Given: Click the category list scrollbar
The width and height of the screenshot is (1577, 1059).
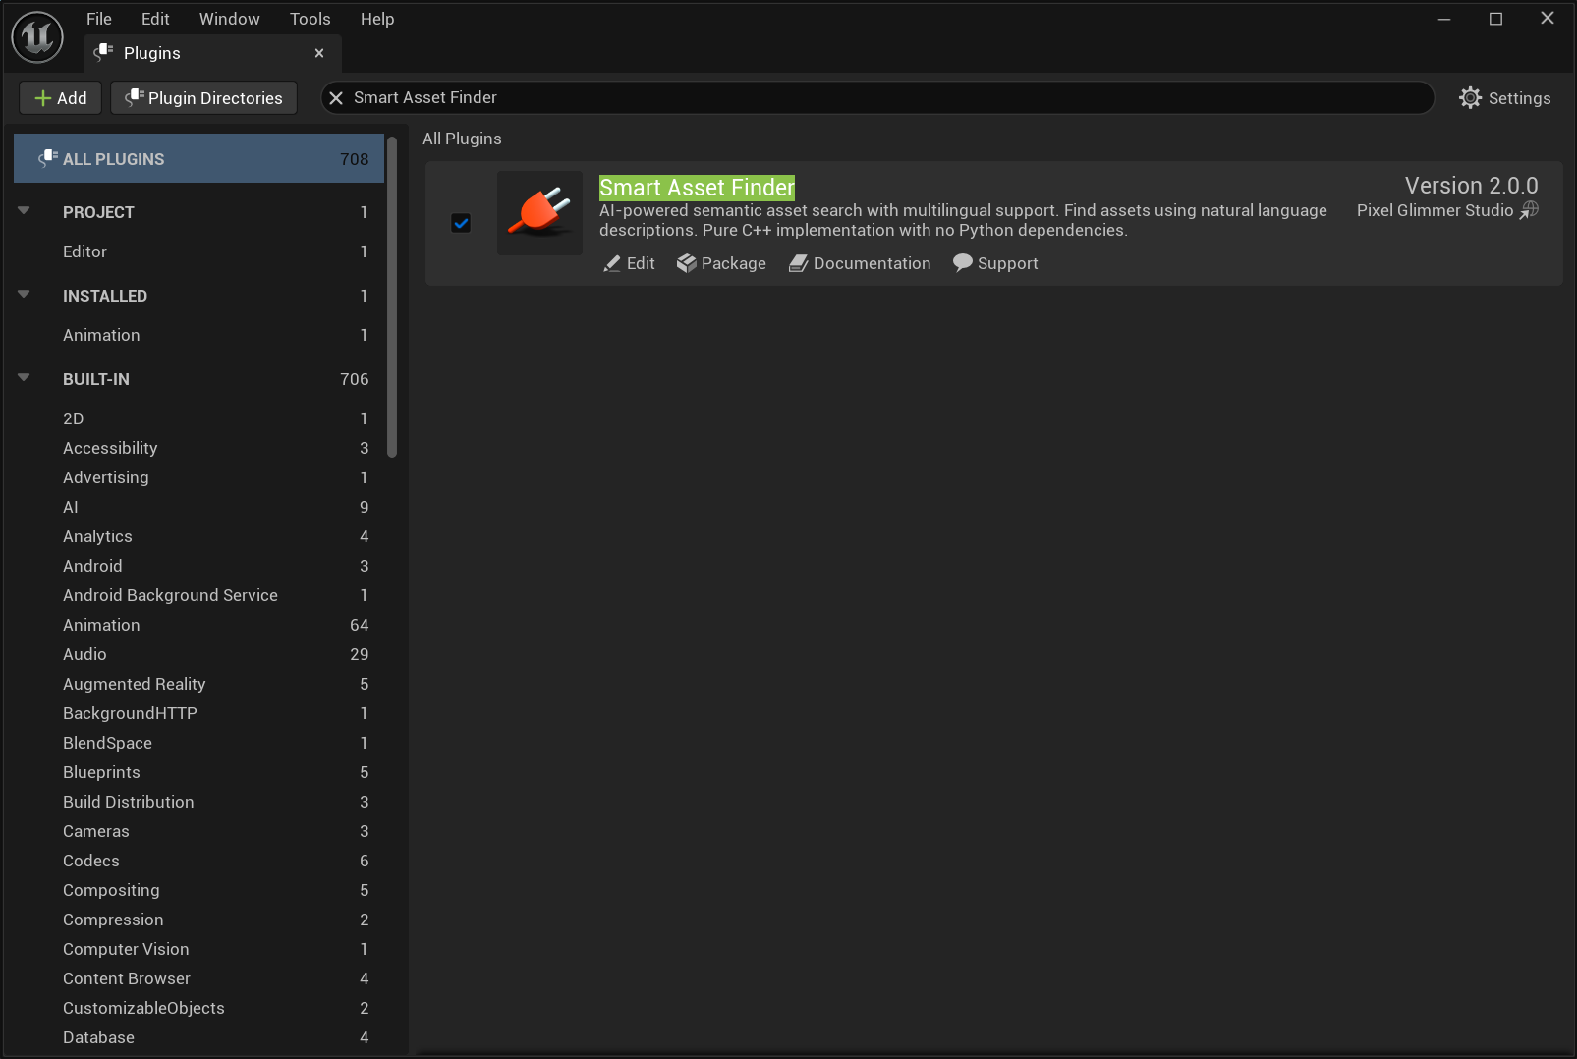Looking at the screenshot, I should 392,297.
